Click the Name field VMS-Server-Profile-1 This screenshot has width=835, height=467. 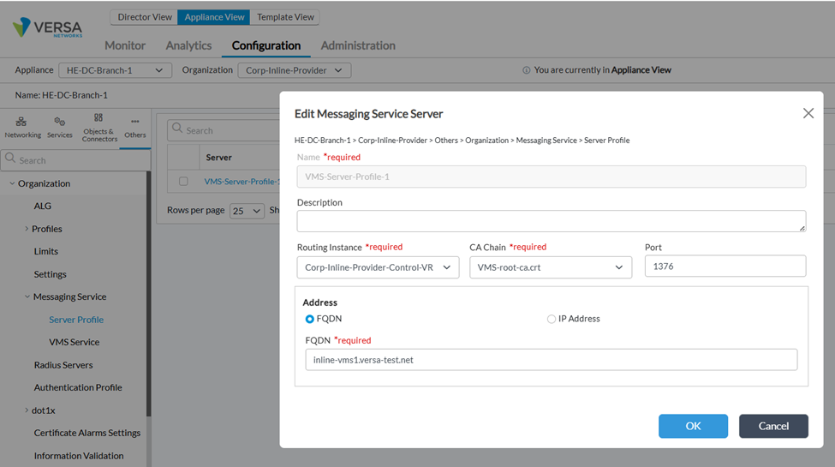(x=552, y=177)
